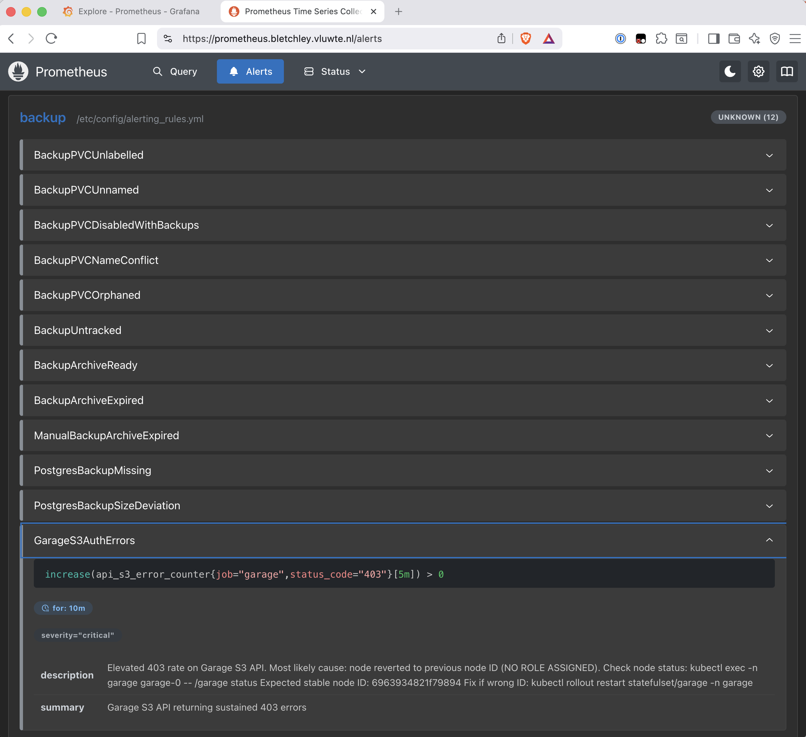Open the Status dropdown menu
This screenshot has height=737, width=806.
335,72
